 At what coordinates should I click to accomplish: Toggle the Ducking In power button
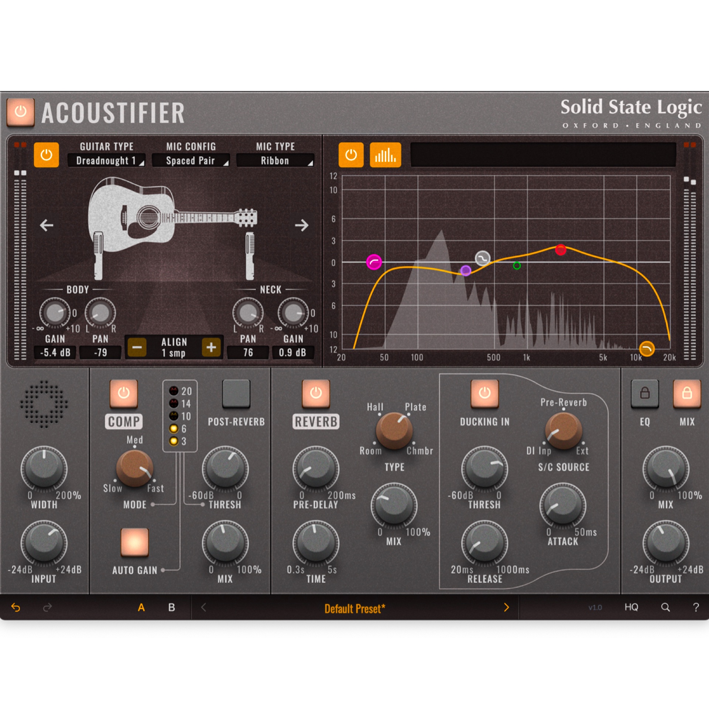[484, 393]
